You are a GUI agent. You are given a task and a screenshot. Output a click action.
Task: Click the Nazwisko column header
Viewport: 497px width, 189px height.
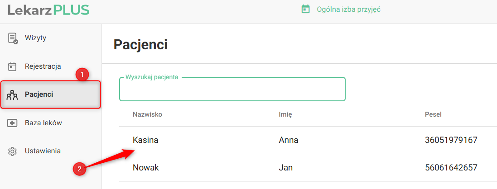147,114
